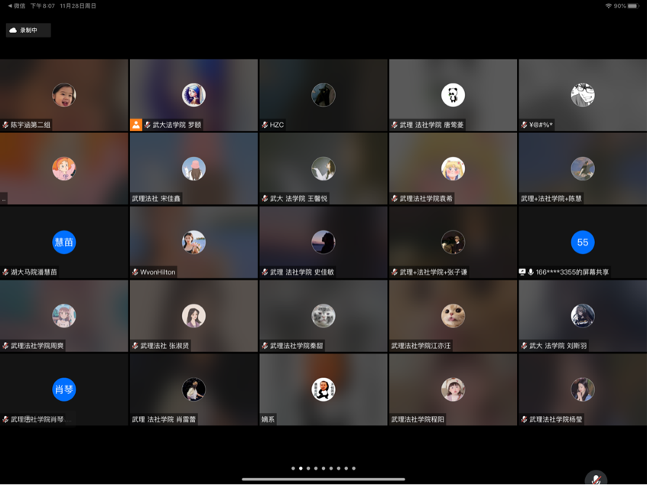Viewport: 647px width, 485px height.
Task: Open WvonHilton's participant tile
Action: coord(193,242)
